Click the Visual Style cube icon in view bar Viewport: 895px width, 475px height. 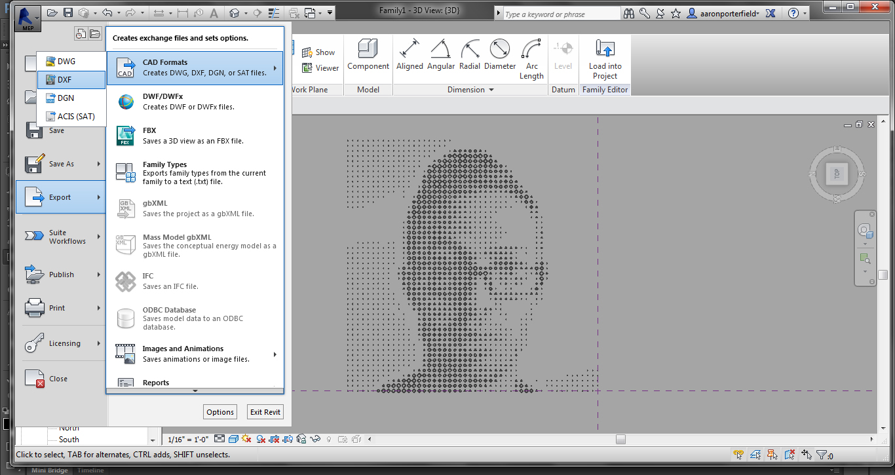coord(233,439)
